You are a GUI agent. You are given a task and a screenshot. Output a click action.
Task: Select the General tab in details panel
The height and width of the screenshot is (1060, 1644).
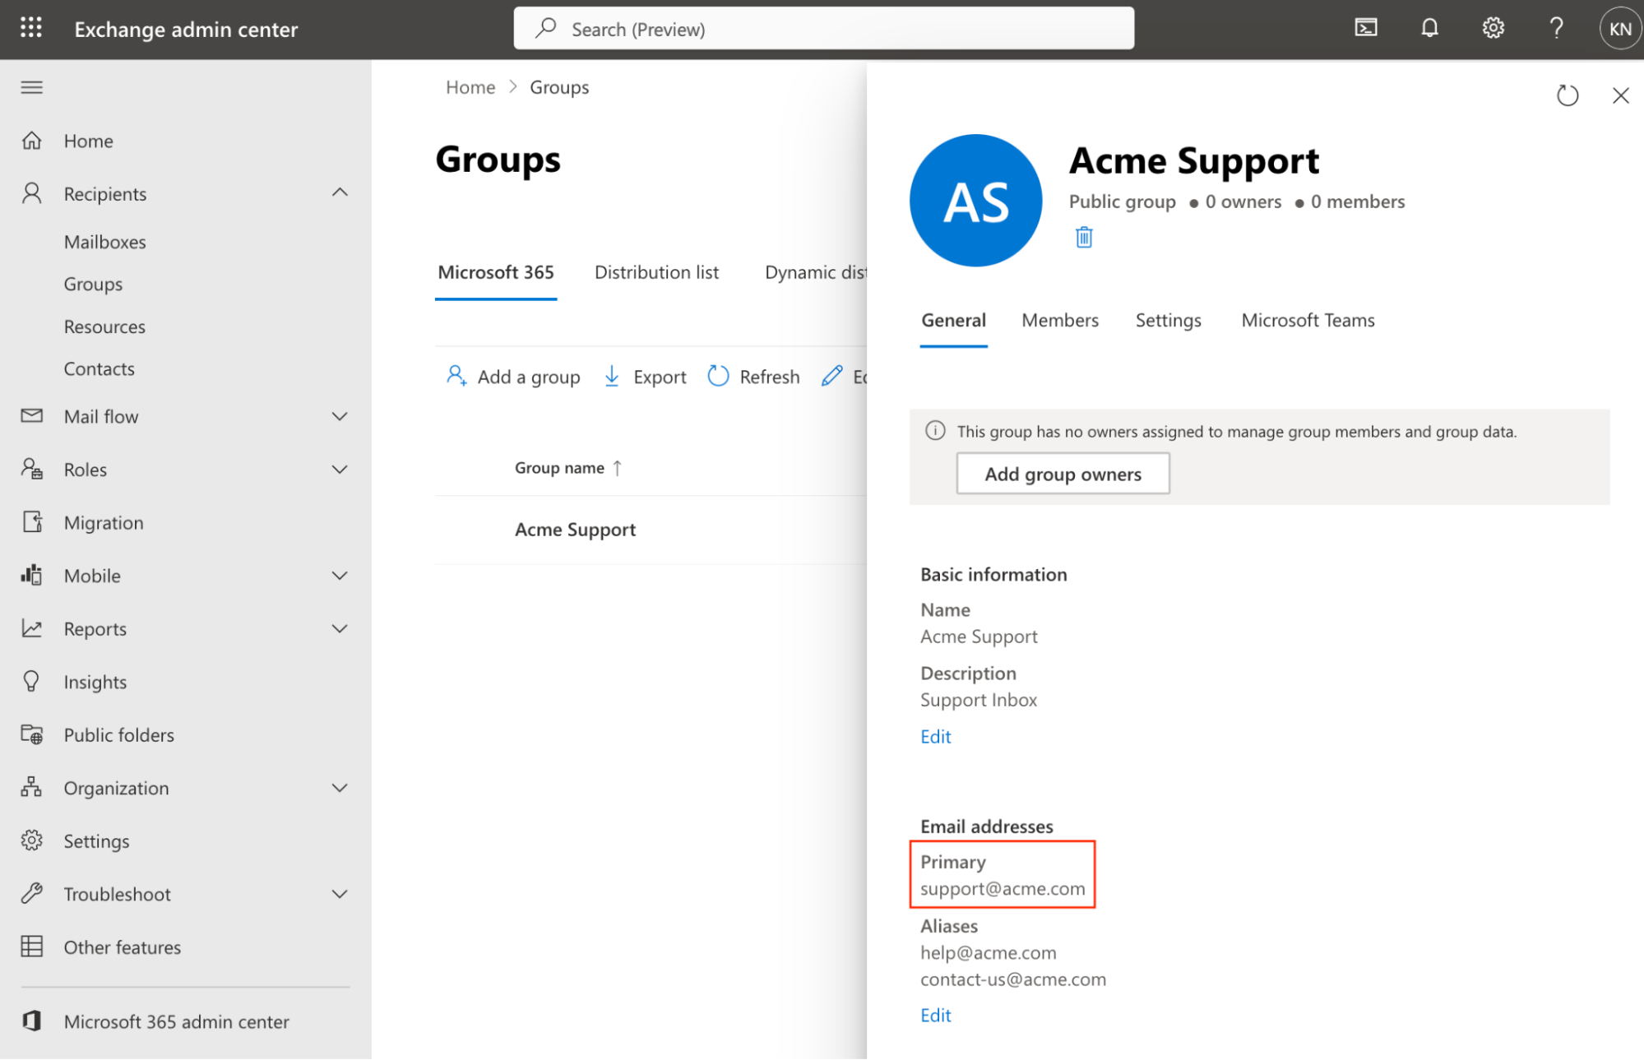[953, 321]
